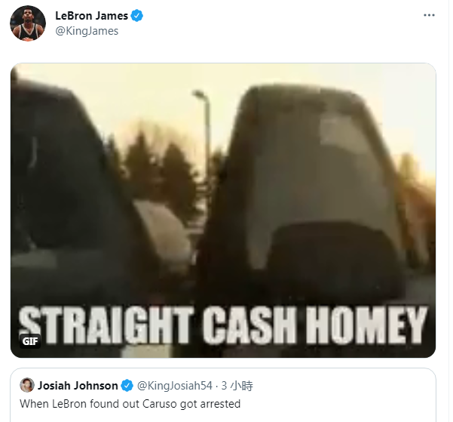The image size is (453, 422).
Task: Click the "3 小時" timestamp on the quoted tweet
Action: [x=237, y=386]
